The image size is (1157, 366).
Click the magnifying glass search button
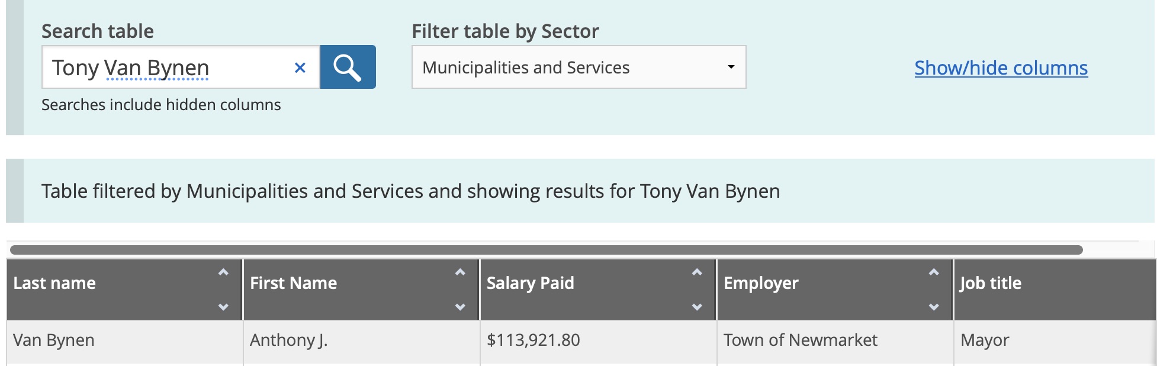(348, 67)
